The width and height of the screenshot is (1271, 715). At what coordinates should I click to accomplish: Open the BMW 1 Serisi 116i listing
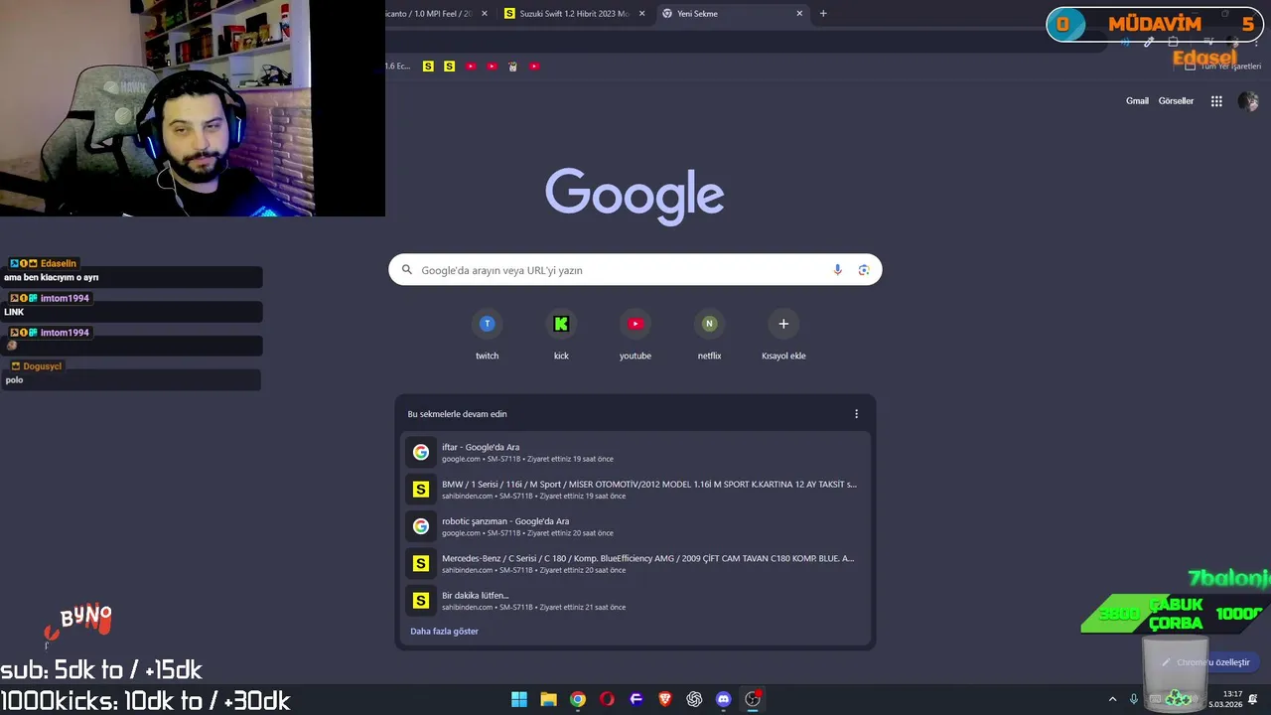[635, 490]
